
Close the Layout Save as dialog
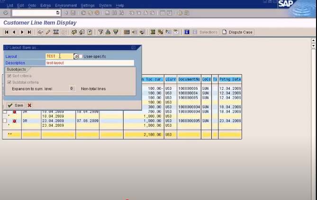134,47
